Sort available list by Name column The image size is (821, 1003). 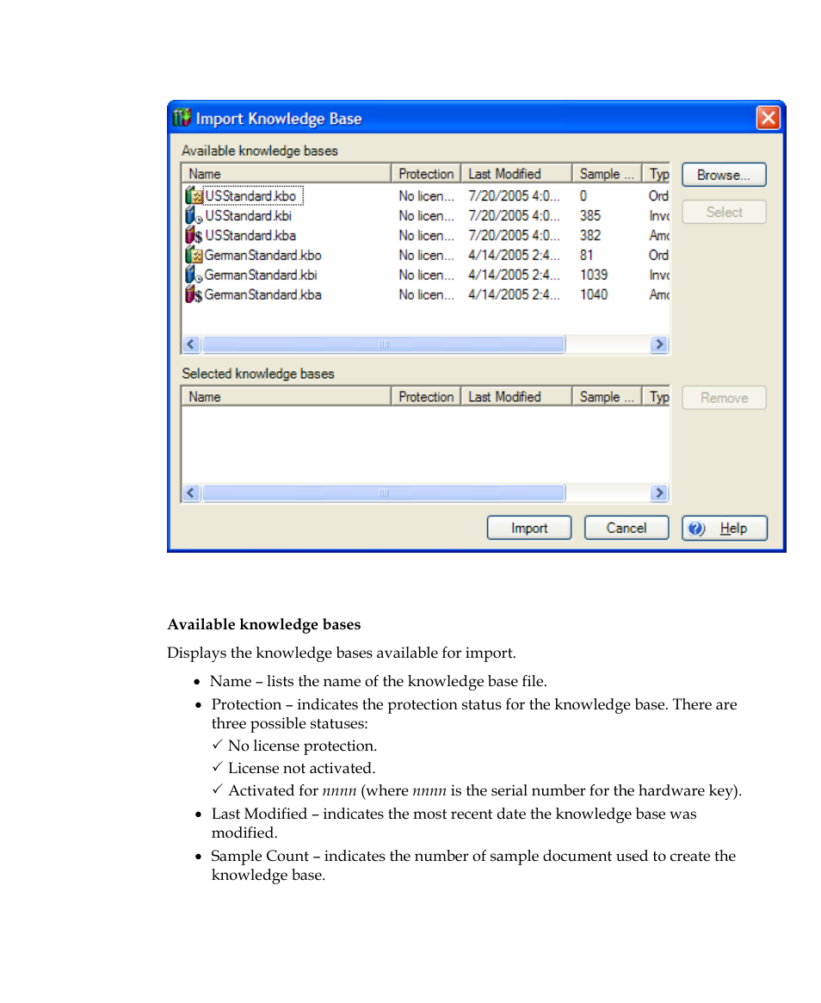287,173
